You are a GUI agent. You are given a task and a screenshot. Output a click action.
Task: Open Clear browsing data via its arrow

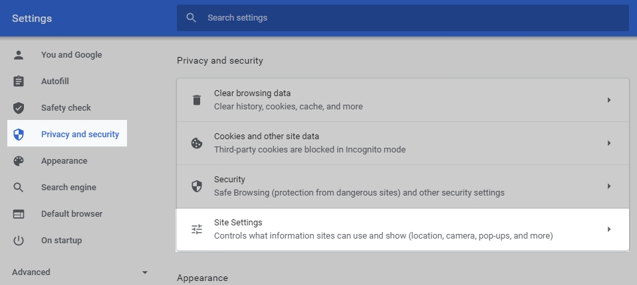(608, 100)
